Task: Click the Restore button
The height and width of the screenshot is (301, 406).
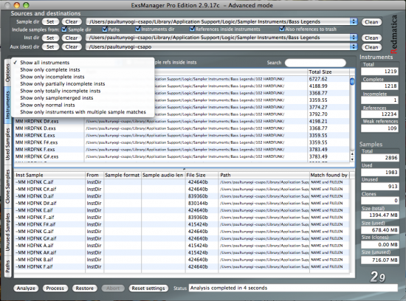Action: pyautogui.click(x=84, y=288)
